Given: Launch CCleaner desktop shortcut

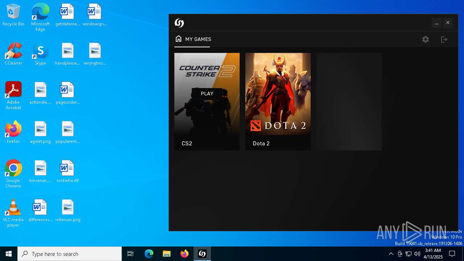Looking at the screenshot, I should (x=13, y=54).
